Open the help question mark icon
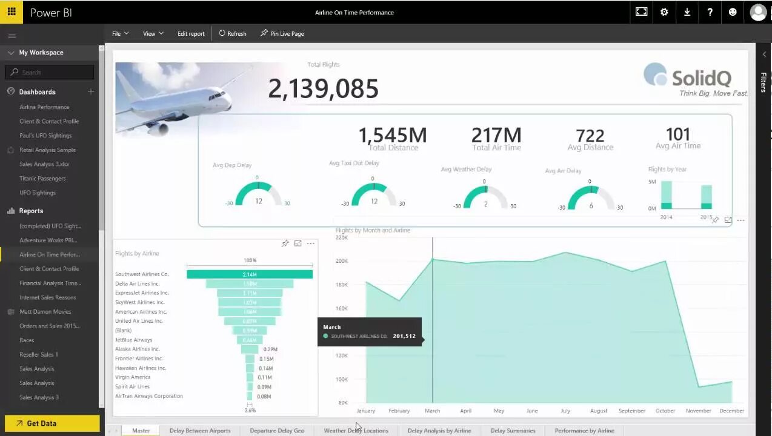This screenshot has width=772, height=436. pyautogui.click(x=710, y=12)
